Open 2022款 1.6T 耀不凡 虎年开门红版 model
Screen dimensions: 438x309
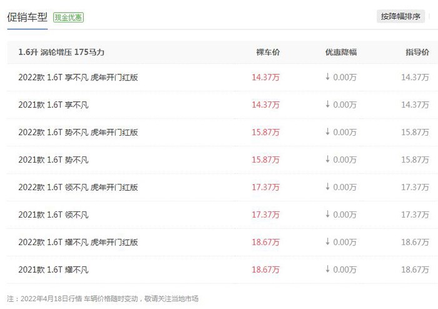[78, 242]
